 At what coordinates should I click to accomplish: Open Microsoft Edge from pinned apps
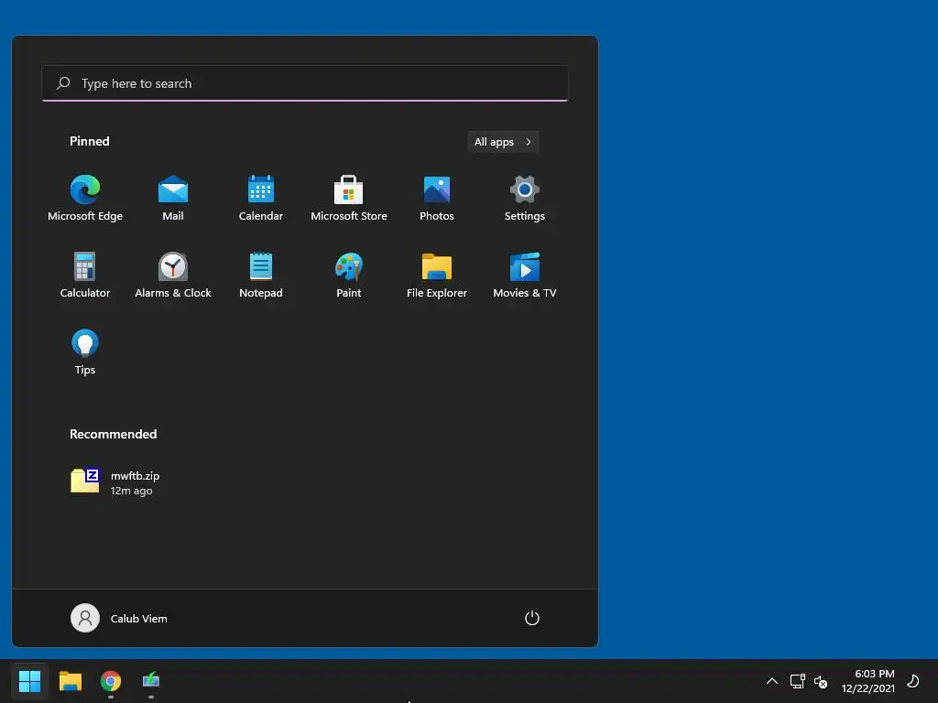tap(85, 199)
